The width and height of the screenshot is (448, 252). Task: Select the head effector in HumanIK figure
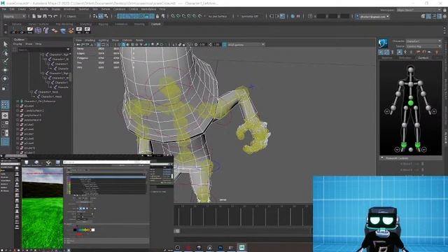coord(411,69)
